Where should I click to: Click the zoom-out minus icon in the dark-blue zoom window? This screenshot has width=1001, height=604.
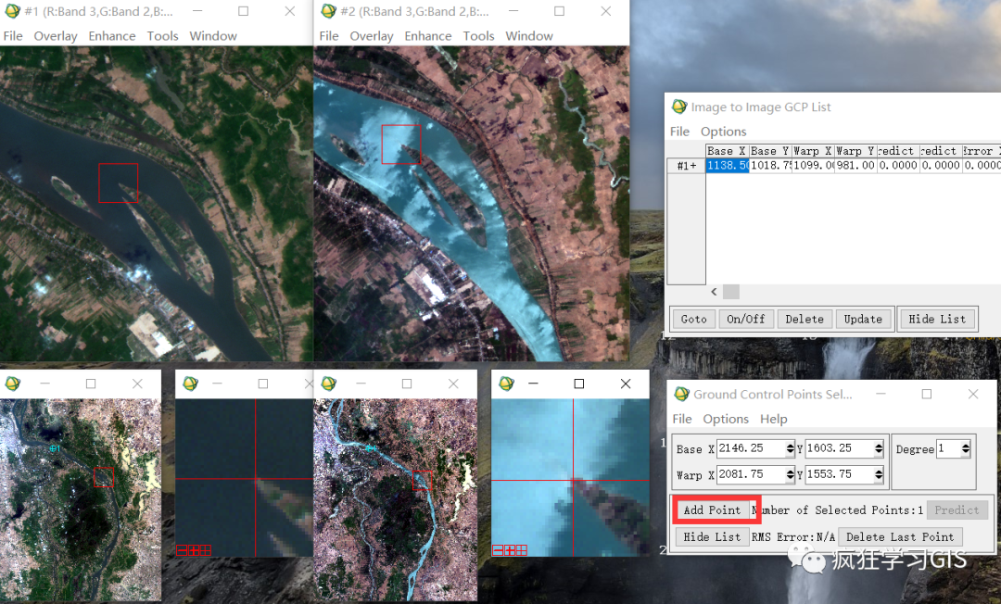182,550
